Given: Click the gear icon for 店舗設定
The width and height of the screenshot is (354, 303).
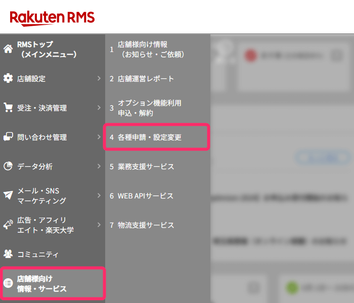Looking at the screenshot, I should tap(8, 78).
